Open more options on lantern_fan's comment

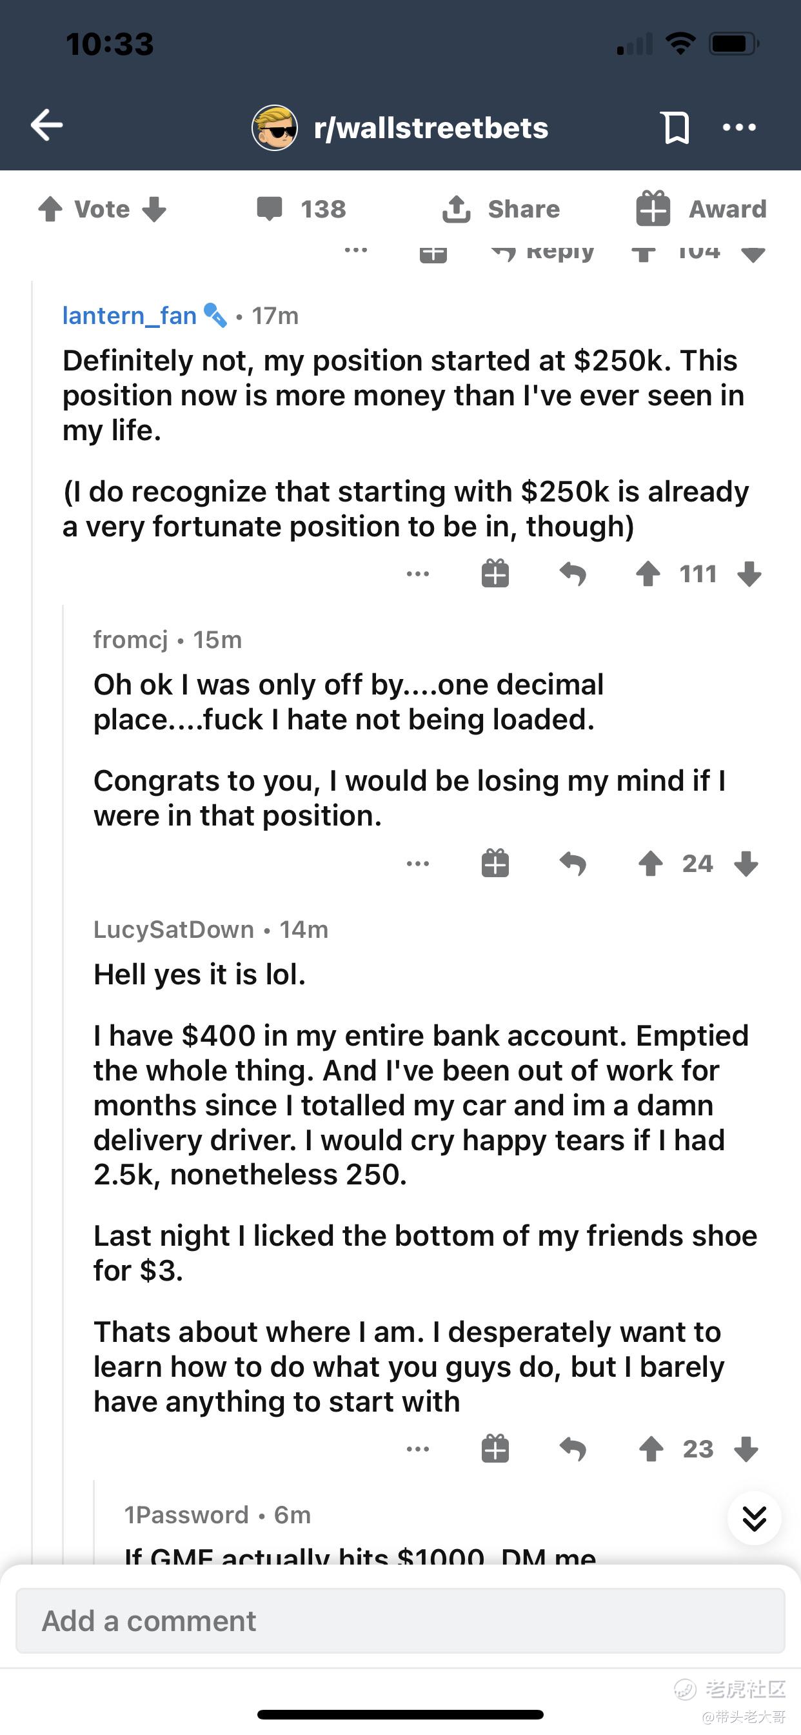(x=418, y=574)
